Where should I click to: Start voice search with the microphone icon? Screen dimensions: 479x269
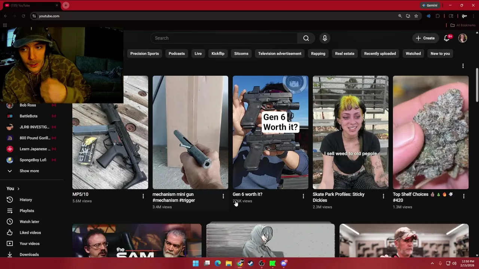pyautogui.click(x=325, y=38)
